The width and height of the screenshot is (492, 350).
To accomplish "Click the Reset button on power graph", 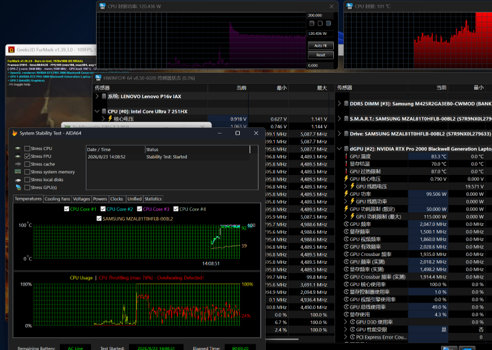I will click(320, 55).
